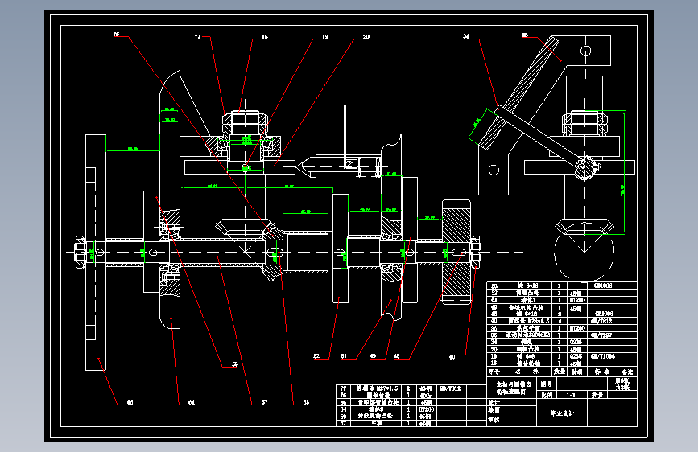The width and height of the screenshot is (698, 452).
Task: Select the 图号 label in the title block
Action: coord(547,384)
